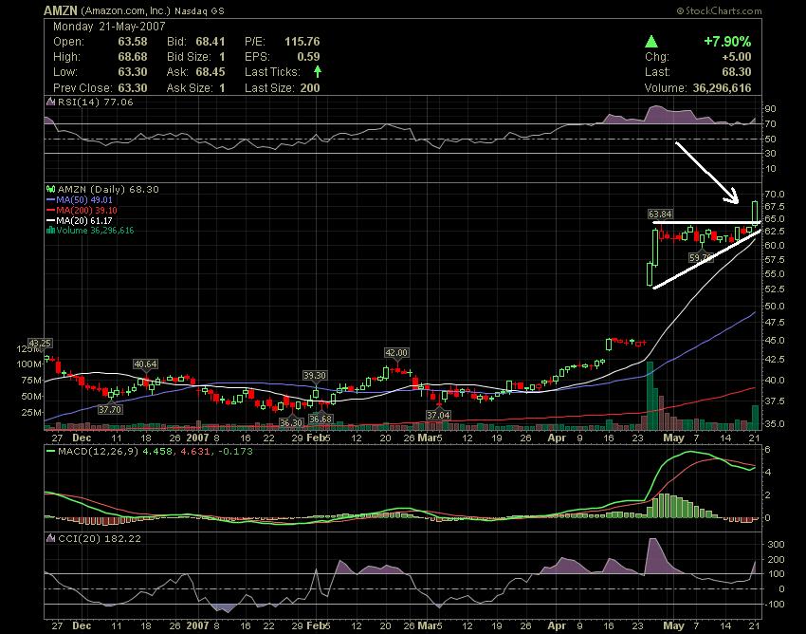The image size is (806, 634).
Task: Click the EPS value 0.59
Action: point(308,57)
